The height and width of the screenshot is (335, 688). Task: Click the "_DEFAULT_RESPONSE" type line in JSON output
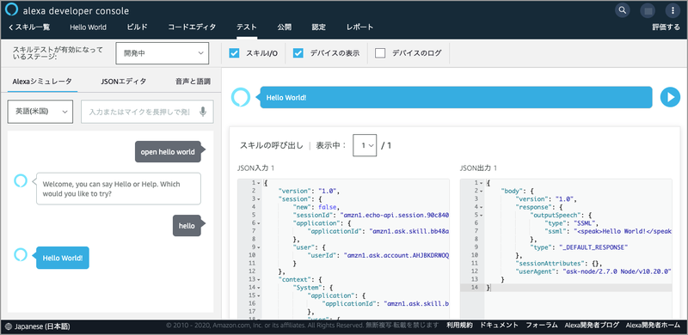click(x=579, y=247)
